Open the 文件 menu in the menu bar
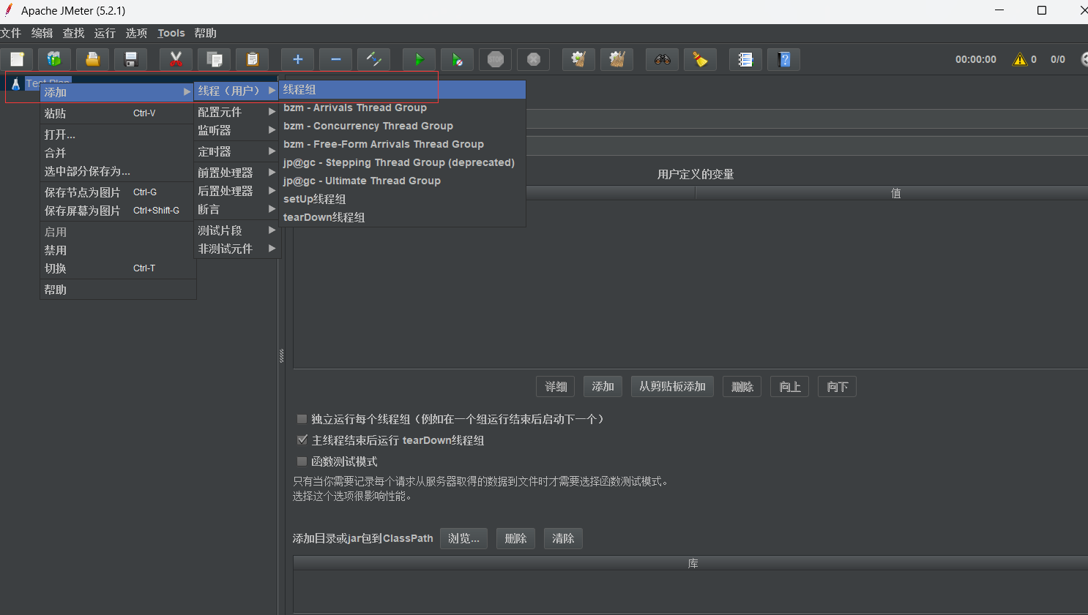 [11, 33]
